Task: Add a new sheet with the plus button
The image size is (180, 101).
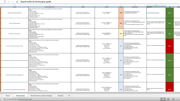Action: pyautogui.click(x=69, y=96)
